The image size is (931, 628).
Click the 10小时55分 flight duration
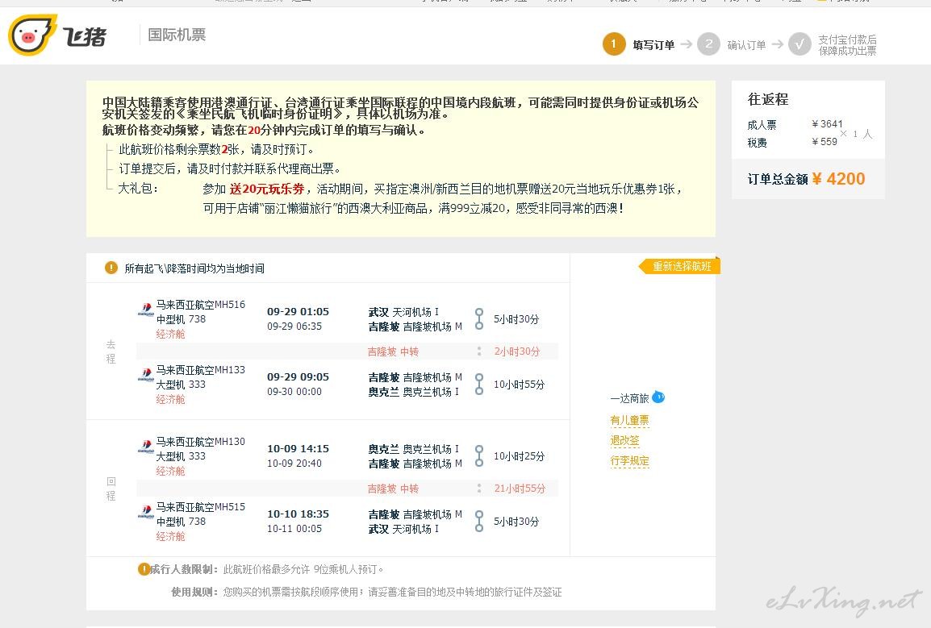point(519,385)
